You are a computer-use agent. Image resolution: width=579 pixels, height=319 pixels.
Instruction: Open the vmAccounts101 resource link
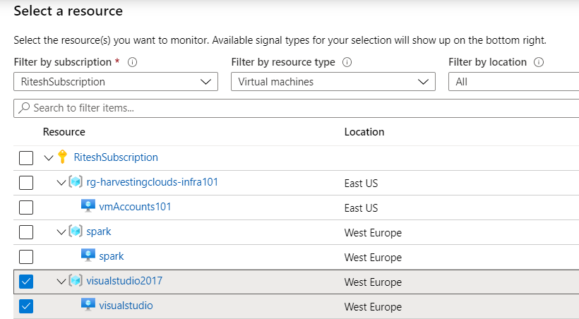(x=135, y=207)
